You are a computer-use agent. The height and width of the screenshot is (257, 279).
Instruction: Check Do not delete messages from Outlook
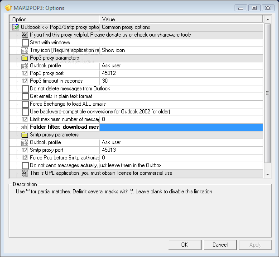tap(25, 89)
